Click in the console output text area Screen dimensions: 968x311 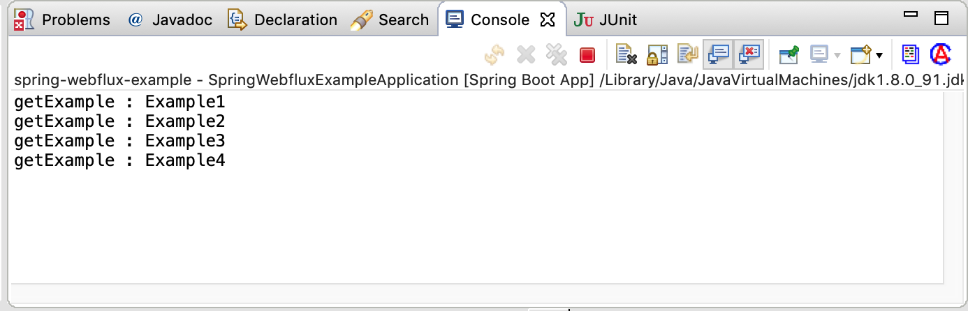(476, 188)
